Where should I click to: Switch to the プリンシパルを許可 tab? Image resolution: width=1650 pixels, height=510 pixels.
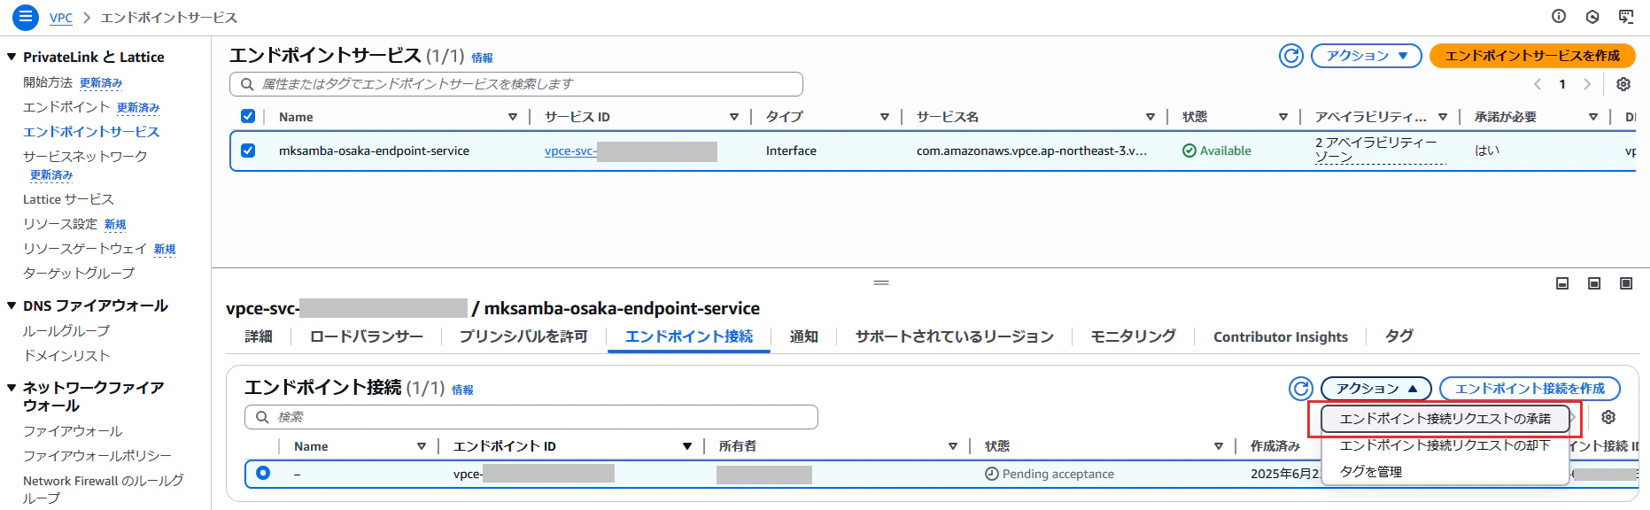pyautogui.click(x=523, y=336)
